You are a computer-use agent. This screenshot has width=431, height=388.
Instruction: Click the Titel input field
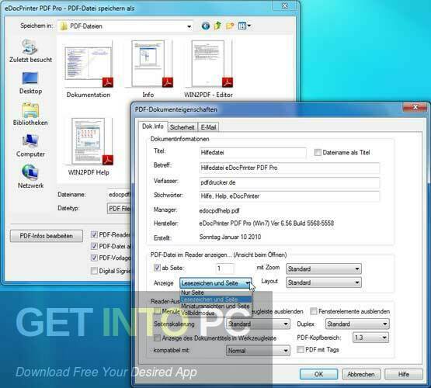(252, 152)
